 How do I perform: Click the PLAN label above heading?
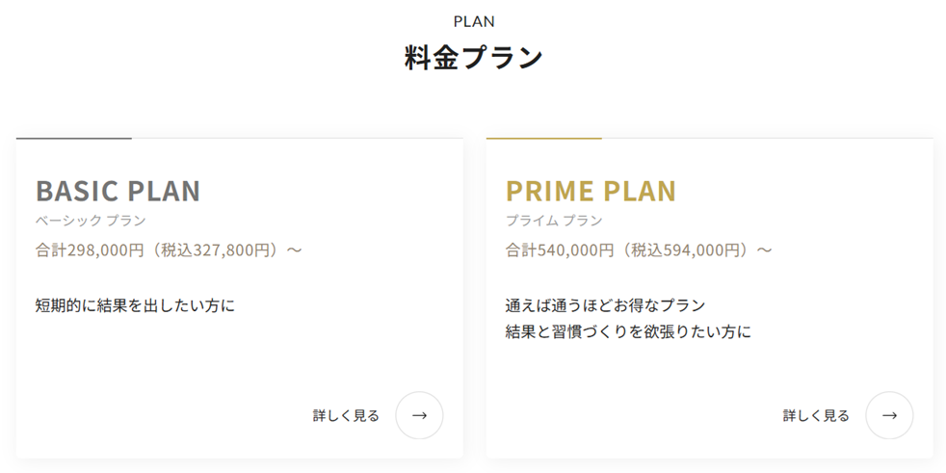coord(474,22)
